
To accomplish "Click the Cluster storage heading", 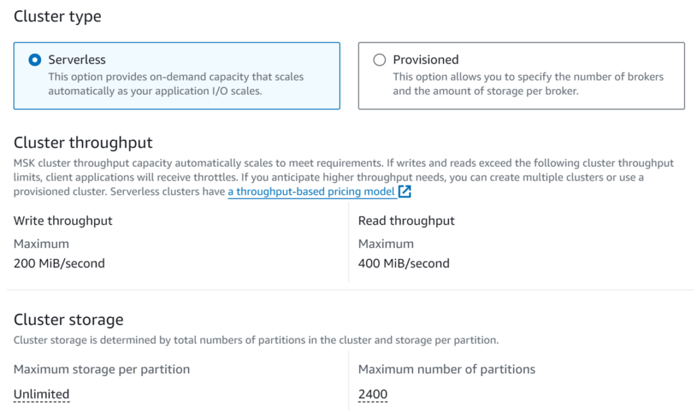I will tap(69, 319).
